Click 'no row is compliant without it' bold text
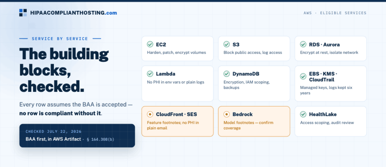This screenshot has height=167, width=386. point(60,113)
